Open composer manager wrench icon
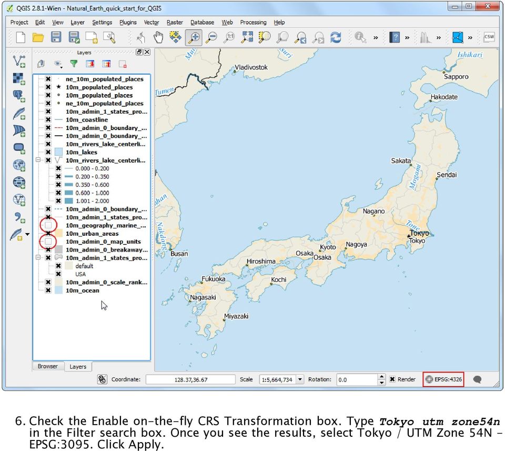This screenshot has height=451, width=505. (109, 37)
